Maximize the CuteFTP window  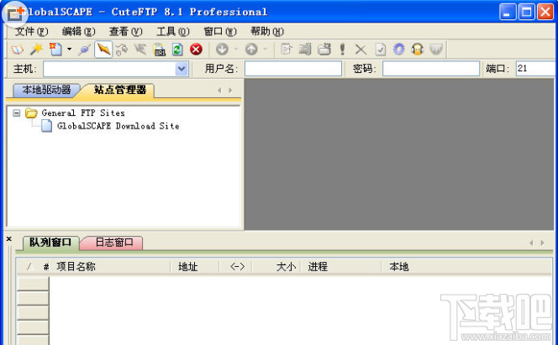click(526, 12)
